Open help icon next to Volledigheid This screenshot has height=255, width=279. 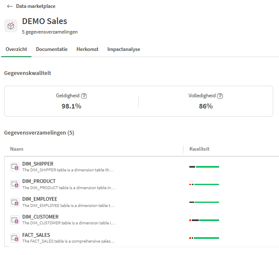coord(220,96)
